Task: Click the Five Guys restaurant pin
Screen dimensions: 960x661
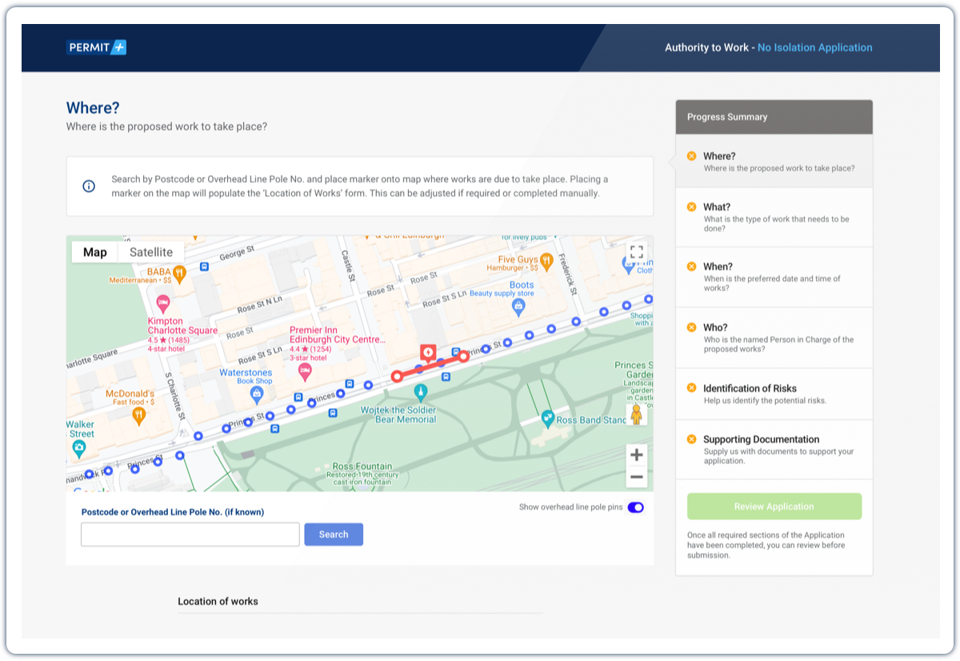Action: point(546,260)
